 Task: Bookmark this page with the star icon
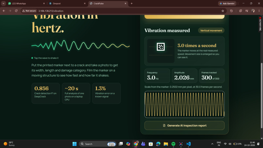pos(223,11)
